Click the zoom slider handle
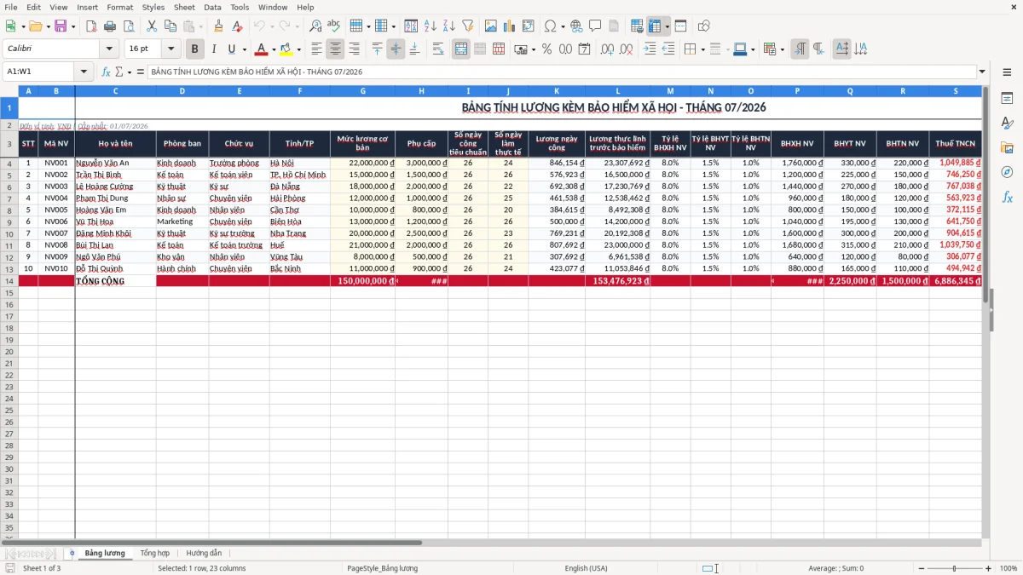This screenshot has height=575, width=1023. click(x=954, y=568)
